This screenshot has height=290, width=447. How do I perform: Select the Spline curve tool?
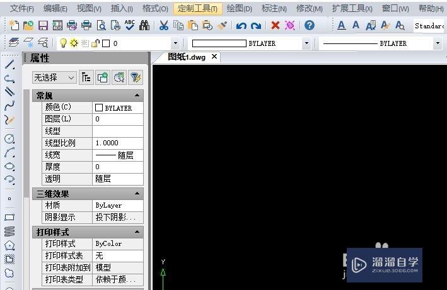9,106
